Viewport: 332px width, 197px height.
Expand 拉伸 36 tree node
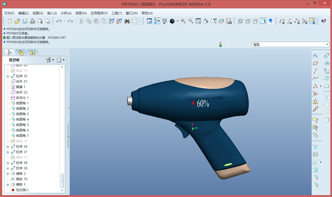(8, 147)
